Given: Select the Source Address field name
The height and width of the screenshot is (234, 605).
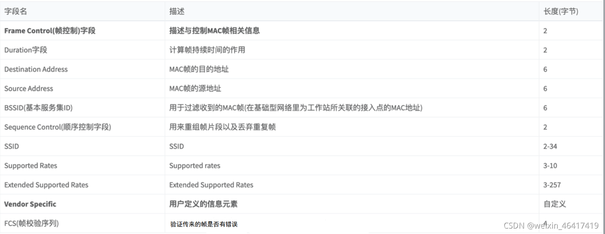Looking at the screenshot, I should 29,88.
